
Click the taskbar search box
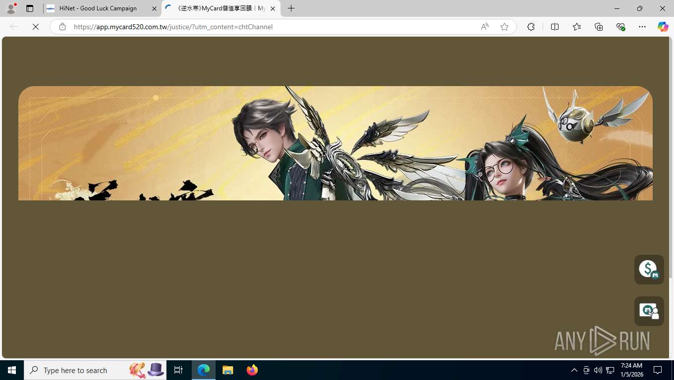(x=95, y=370)
